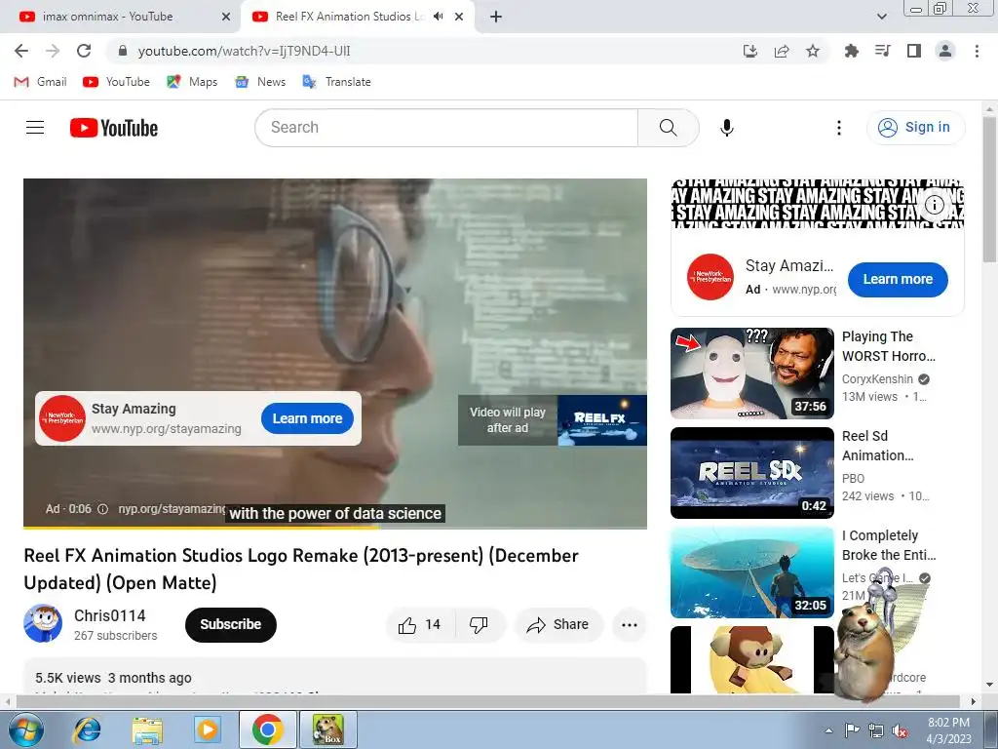The image size is (998, 749).
Task: Click the horizontal page scrollbar
Action: click(x=487, y=702)
